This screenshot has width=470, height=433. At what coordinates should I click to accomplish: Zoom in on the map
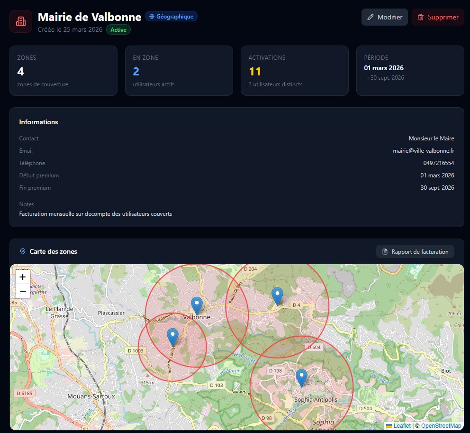(x=22, y=277)
